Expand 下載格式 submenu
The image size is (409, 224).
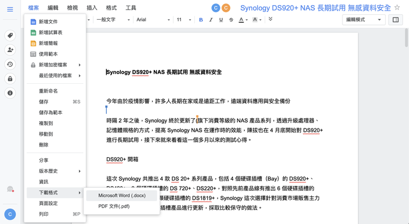[x=55, y=192]
